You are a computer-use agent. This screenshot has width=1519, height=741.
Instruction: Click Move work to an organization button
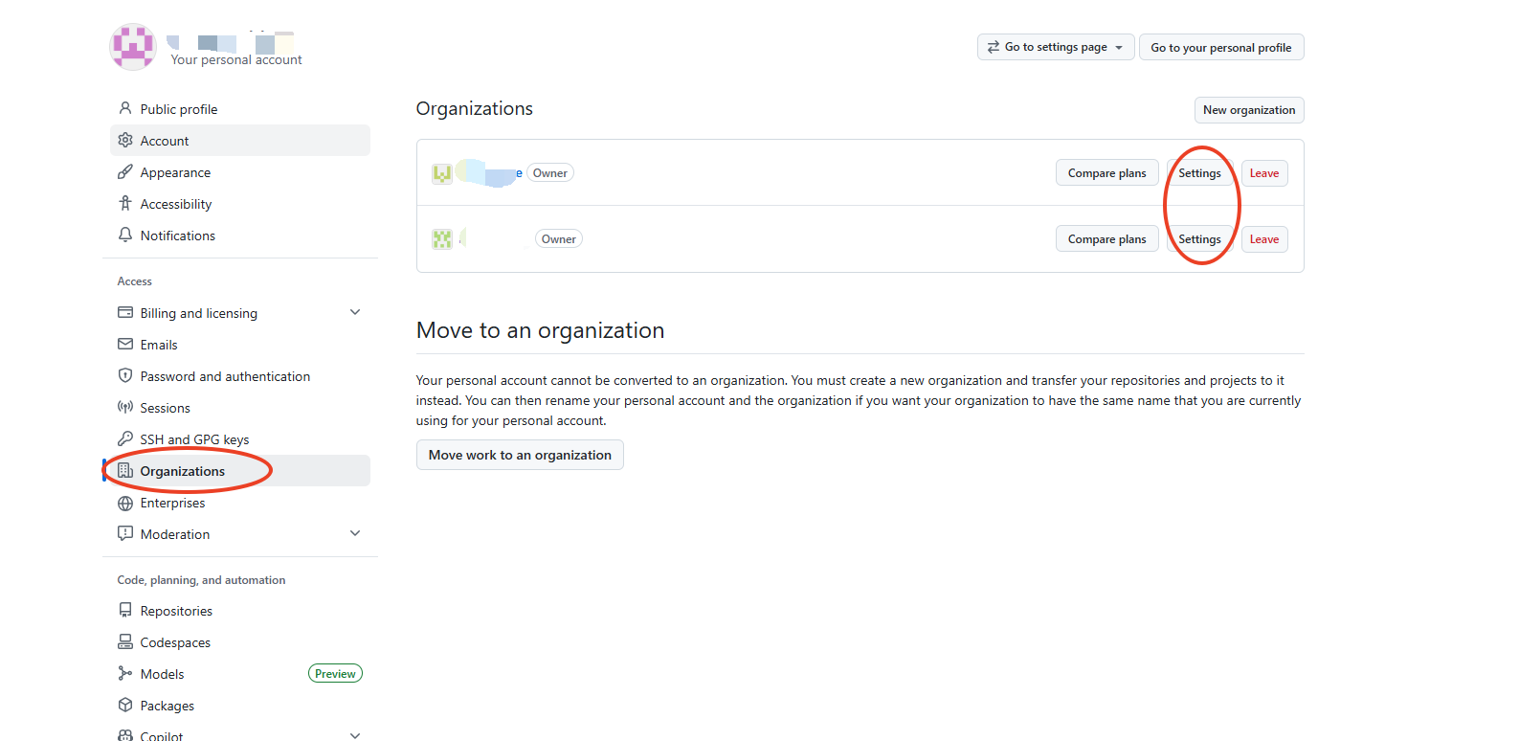(520, 455)
